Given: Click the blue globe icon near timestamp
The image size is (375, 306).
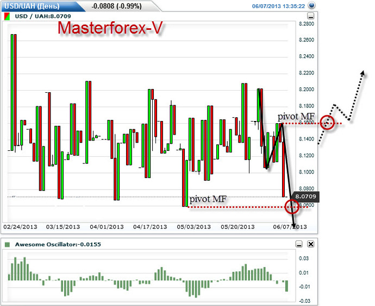Looking at the screenshot, I should pyautogui.click(x=311, y=5).
